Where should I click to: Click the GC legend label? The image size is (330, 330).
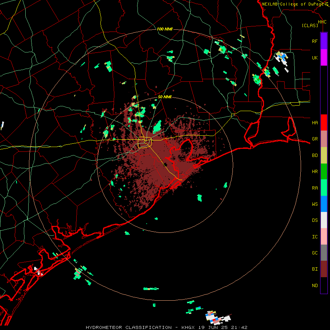pos(315,253)
